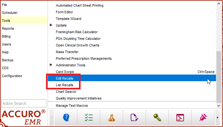Expand the Update submenu plus sign
The width and height of the screenshot is (223, 127).
(x=51, y=25)
